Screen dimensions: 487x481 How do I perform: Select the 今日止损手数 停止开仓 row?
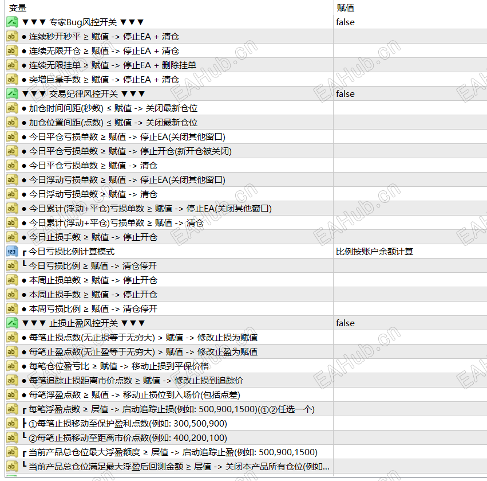click(90, 237)
